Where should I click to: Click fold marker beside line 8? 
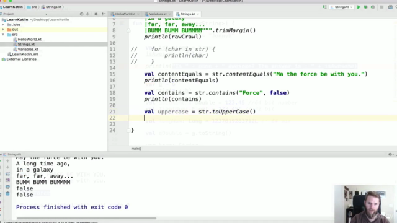tap(128, 30)
